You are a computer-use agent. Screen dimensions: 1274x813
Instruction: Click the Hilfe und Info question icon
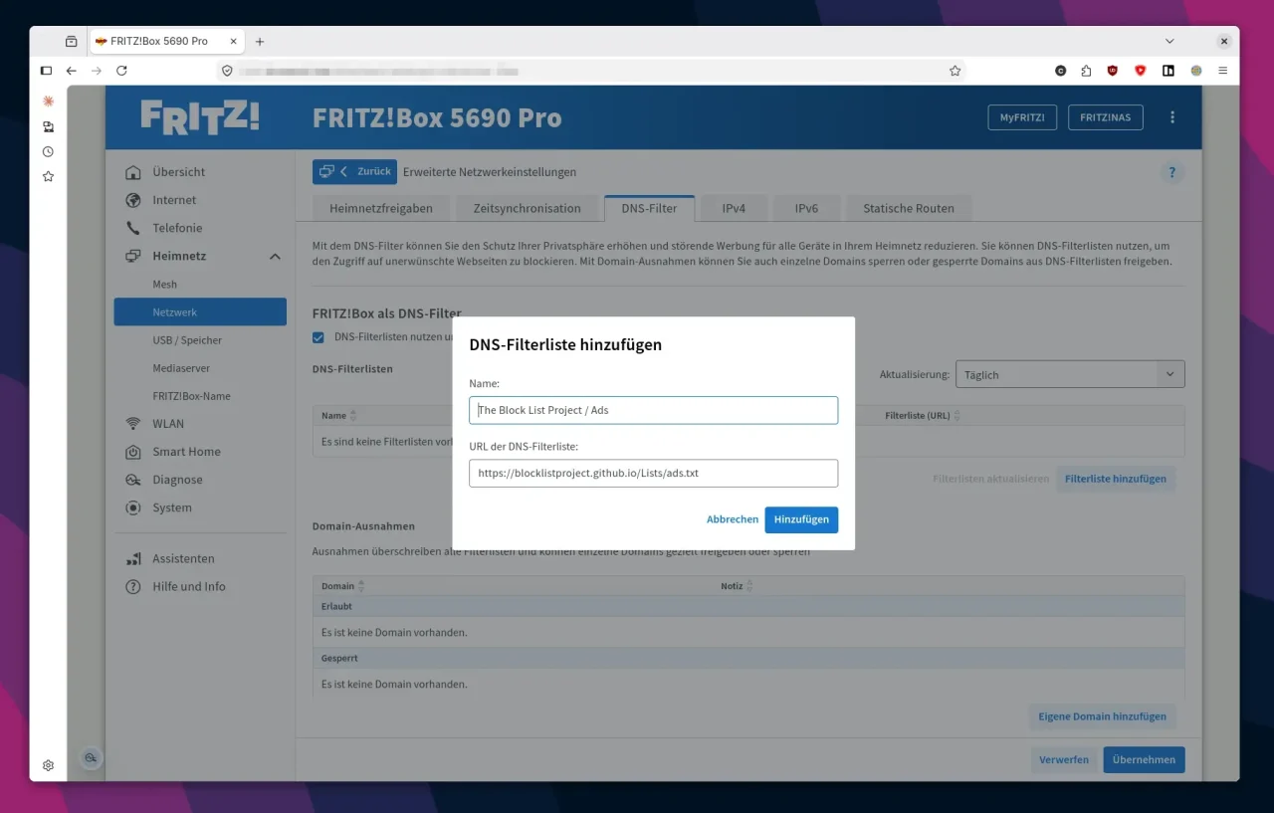133,587
